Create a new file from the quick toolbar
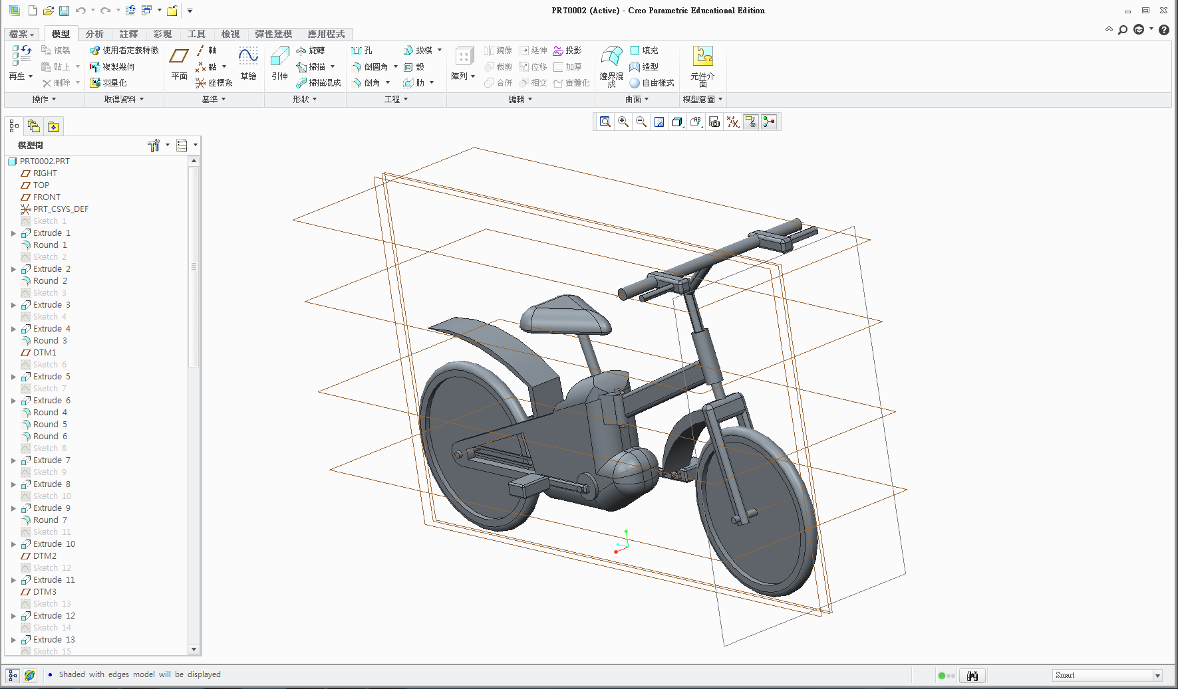 click(32, 11)
